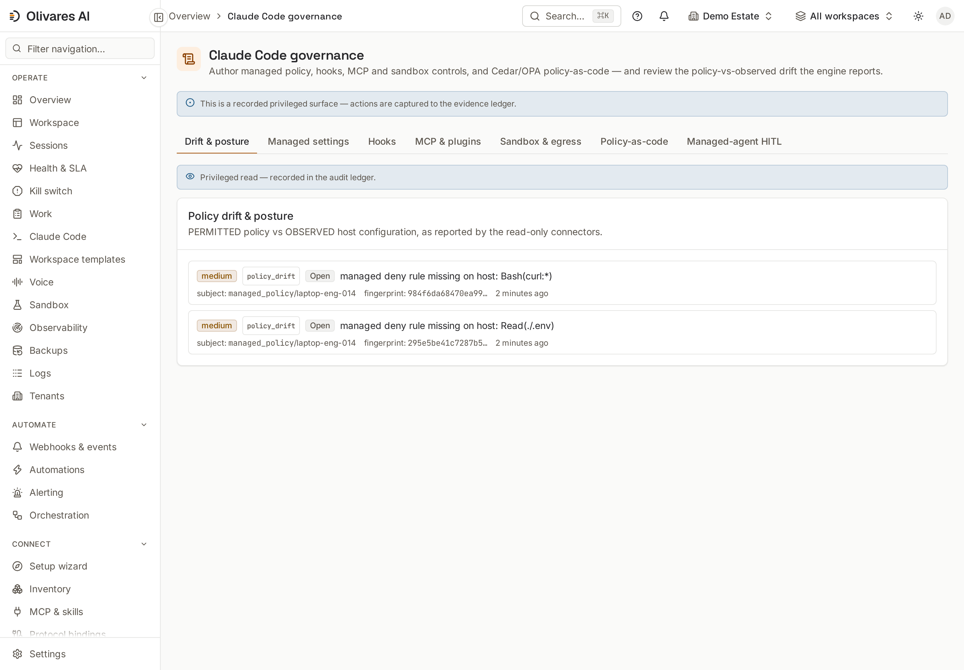The image size is (964, 670).
Task: Open the Hooks tab
Action: 382,141
